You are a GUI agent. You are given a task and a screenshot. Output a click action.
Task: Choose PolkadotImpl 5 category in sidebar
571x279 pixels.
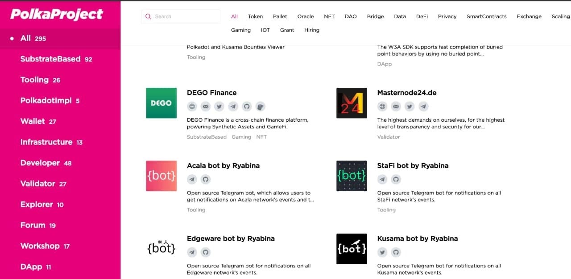(60, 101)
